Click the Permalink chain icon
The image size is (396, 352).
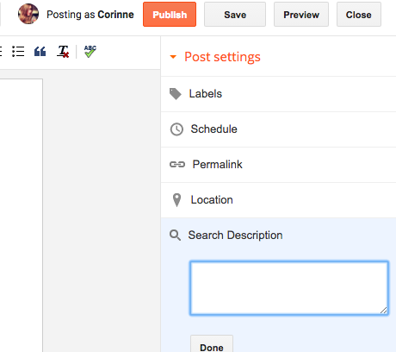177,165
